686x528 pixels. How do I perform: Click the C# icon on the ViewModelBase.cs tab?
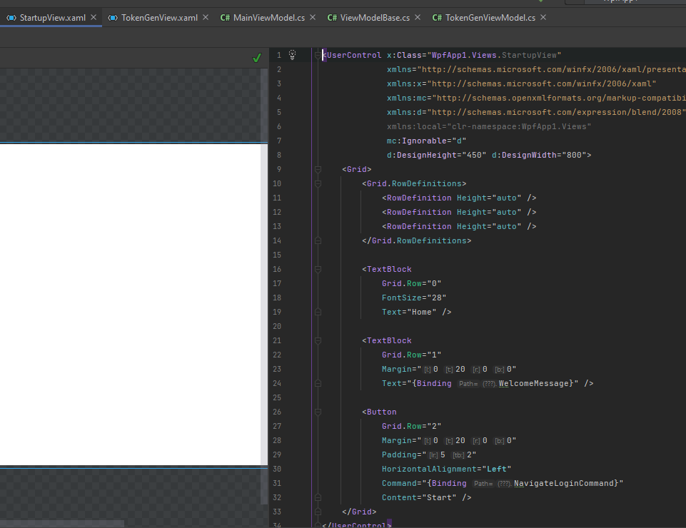point(332,17)
